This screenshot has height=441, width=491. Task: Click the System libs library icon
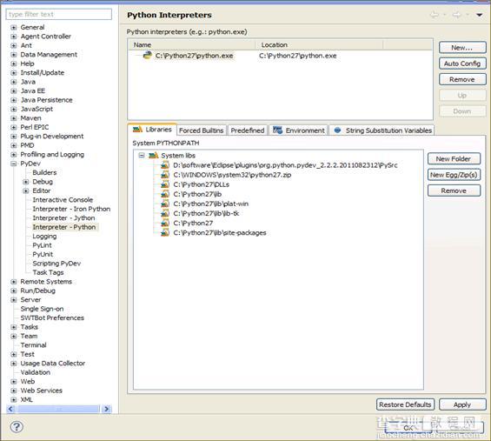coord(154,155)
